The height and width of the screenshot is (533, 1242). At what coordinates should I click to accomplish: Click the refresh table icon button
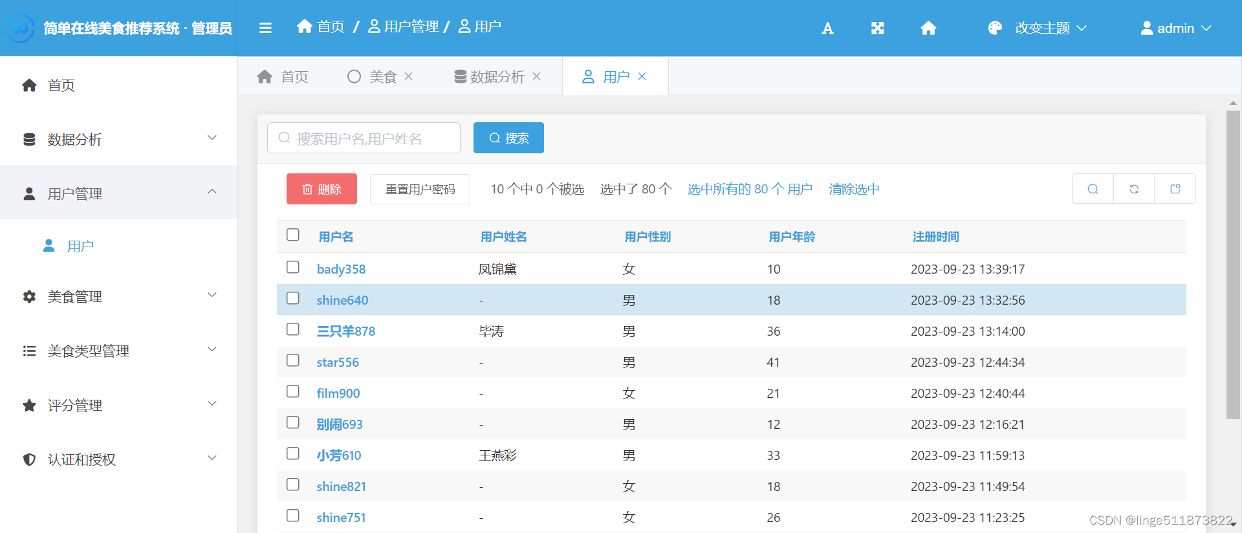click(x=1134, y=189)
